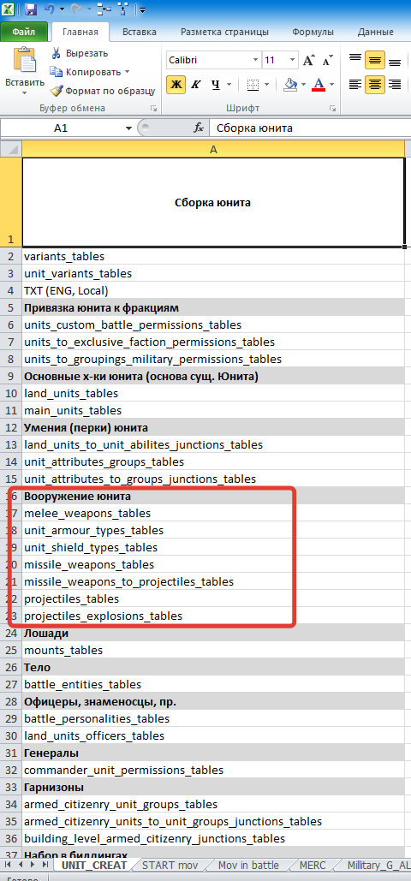Switch to the Вставка ribbon tab
Screen dimensions: 411x881
pyautogui.click(x=139, y=32)
